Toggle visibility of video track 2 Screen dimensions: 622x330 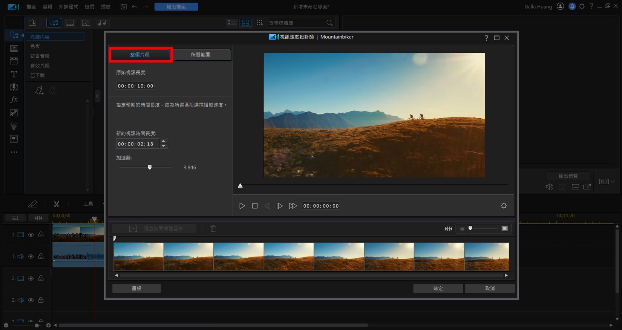31,278
